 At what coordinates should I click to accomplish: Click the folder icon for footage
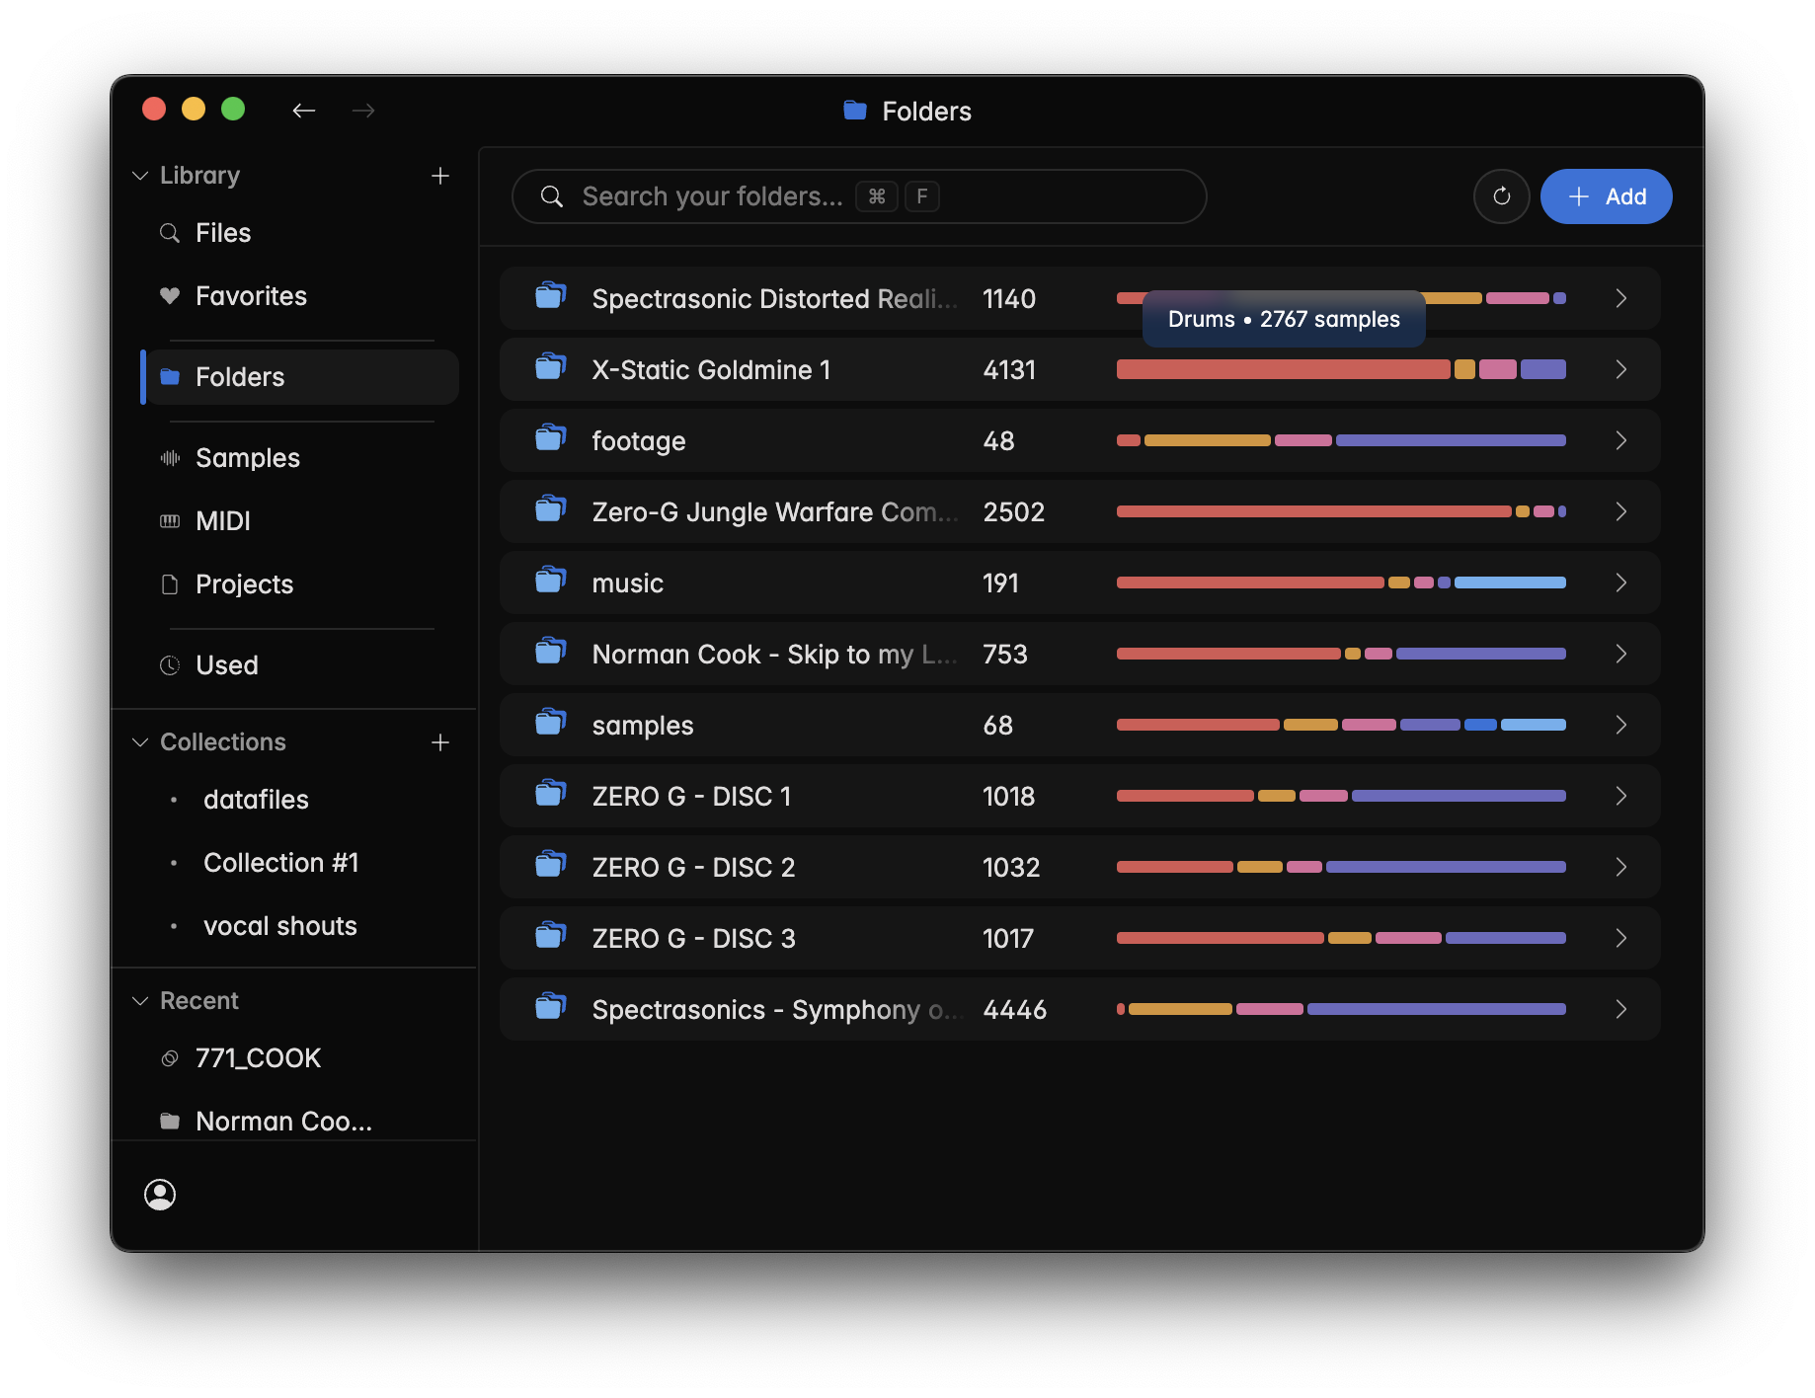(550, 440)
